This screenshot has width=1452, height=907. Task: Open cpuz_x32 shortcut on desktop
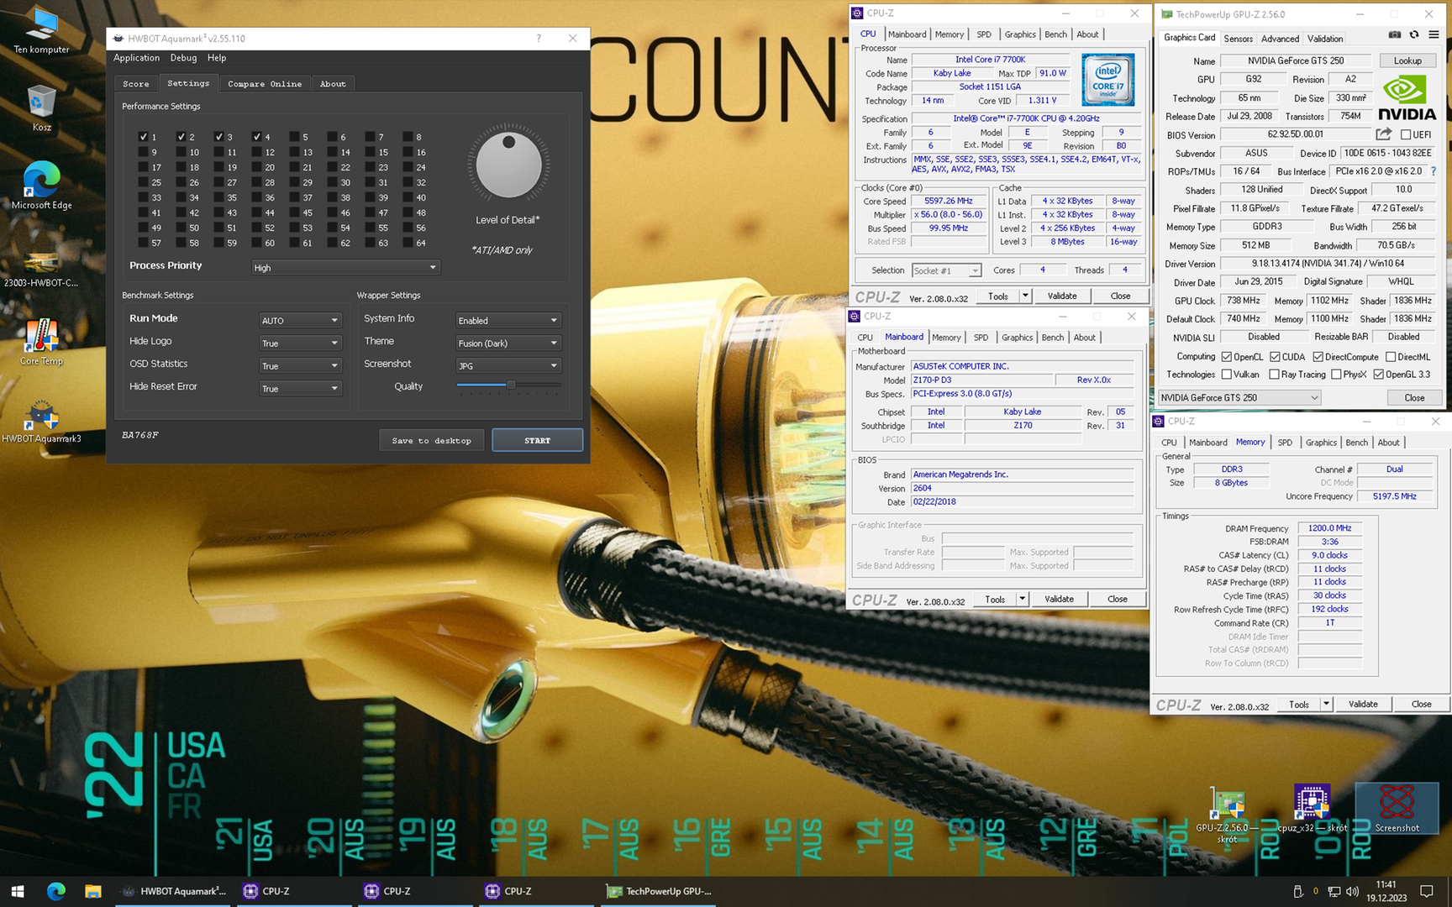[x=1312, y=809]
